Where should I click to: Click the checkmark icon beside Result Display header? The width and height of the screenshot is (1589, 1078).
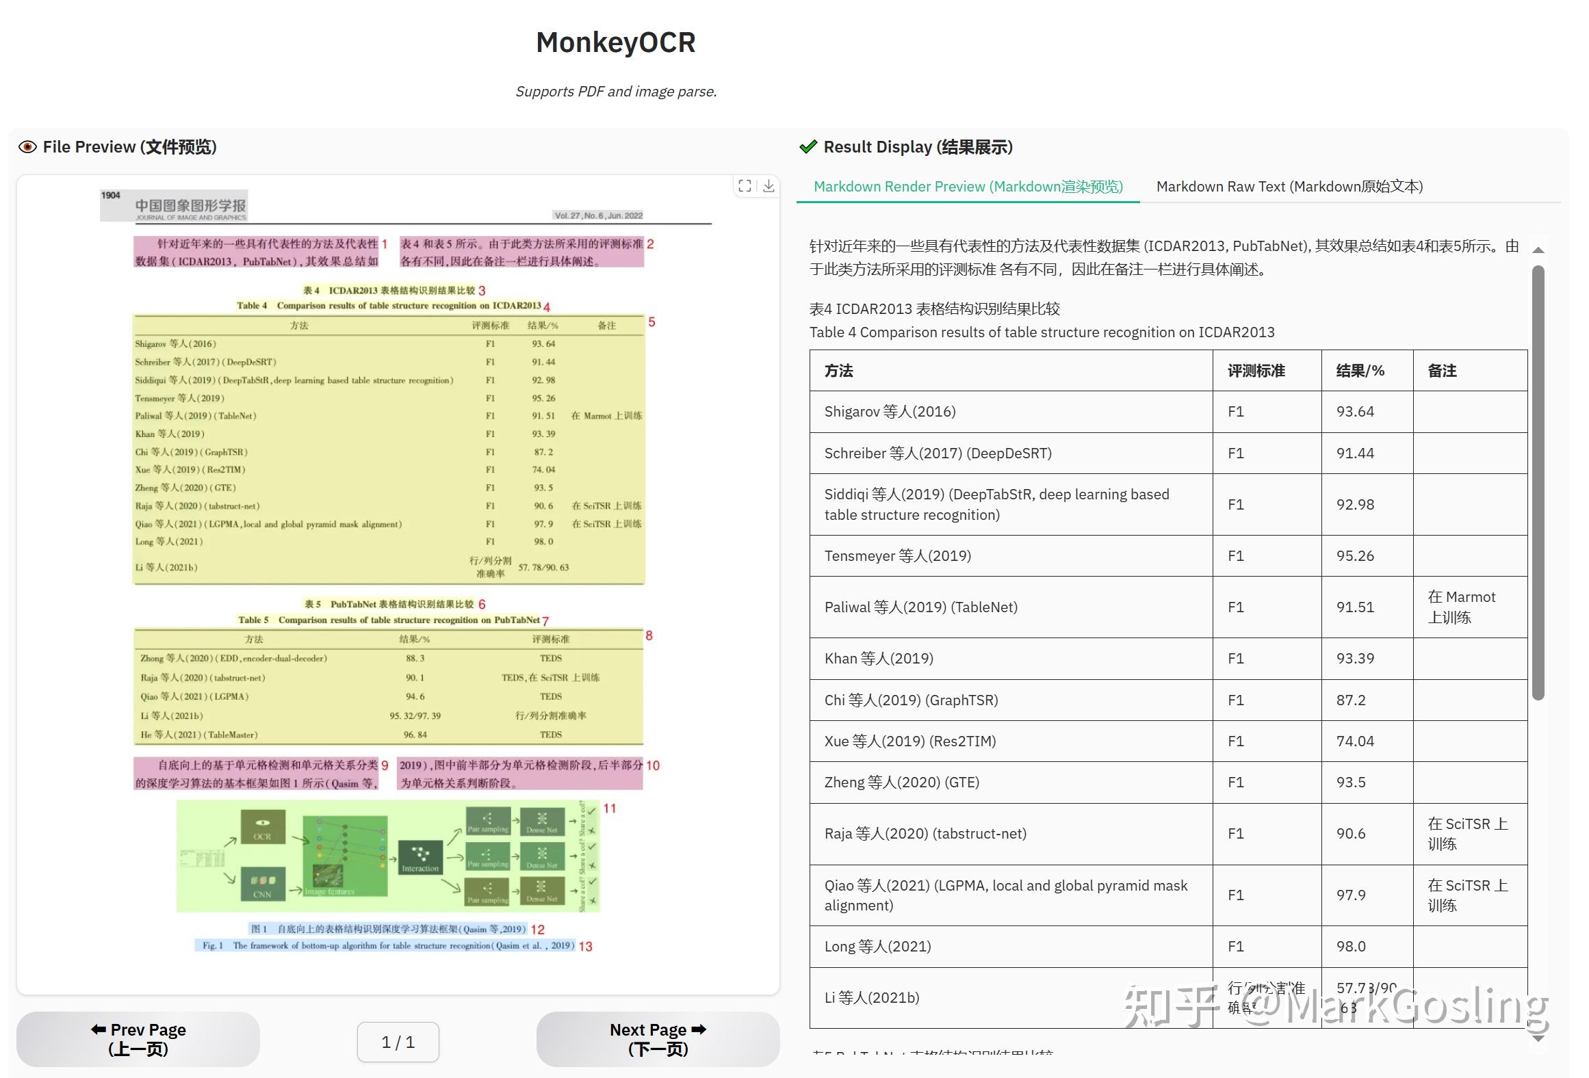pos(808,146)
